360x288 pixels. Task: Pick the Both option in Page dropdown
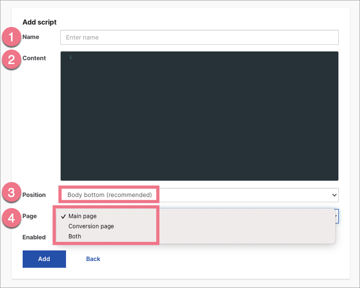coord(75,236)
